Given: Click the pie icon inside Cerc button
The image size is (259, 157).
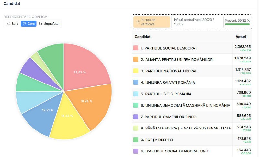Looking at the screenshot, I should (x=25, y=24).
